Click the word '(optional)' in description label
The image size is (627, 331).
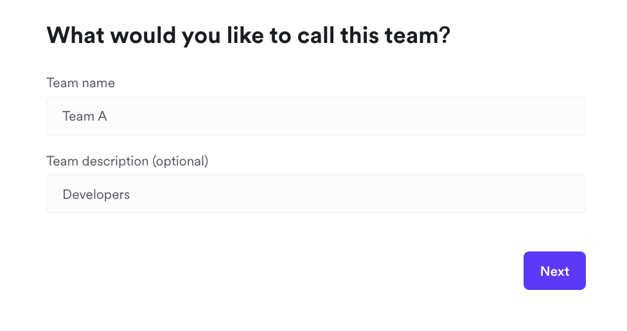[181, 161]
